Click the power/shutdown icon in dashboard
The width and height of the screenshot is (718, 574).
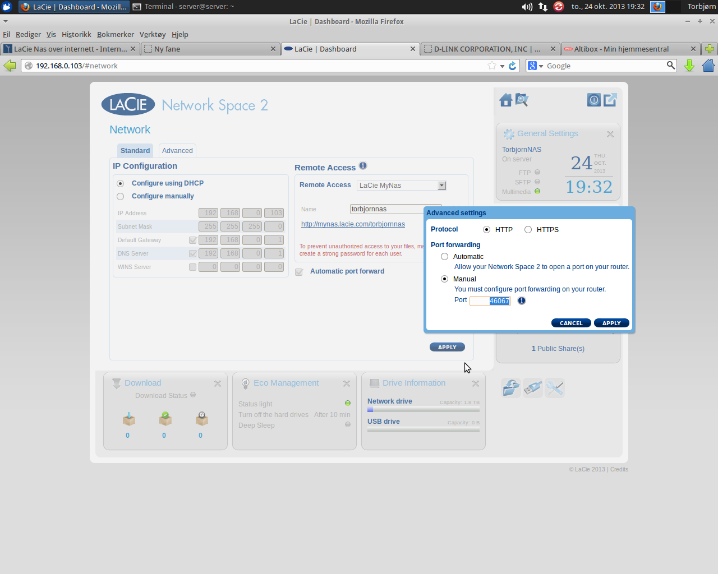click(594, 100)
